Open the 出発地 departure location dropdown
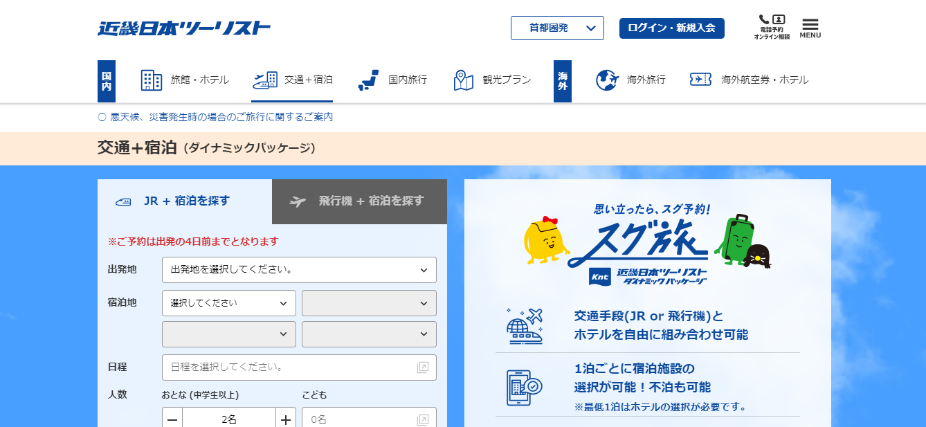926x427 pixels. [299, 270]
